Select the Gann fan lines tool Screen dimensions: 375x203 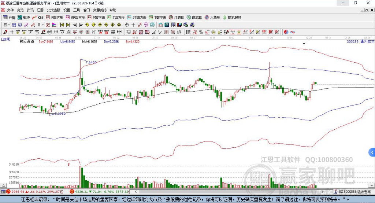tap(135, 32)
